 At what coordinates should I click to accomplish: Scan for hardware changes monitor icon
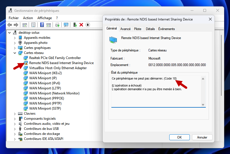coord(66,25)
